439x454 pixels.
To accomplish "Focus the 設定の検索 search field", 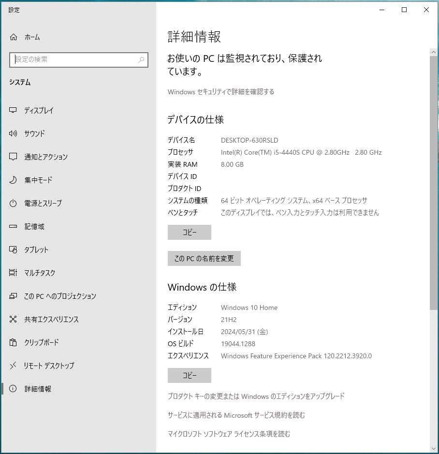I will (78, 59).
